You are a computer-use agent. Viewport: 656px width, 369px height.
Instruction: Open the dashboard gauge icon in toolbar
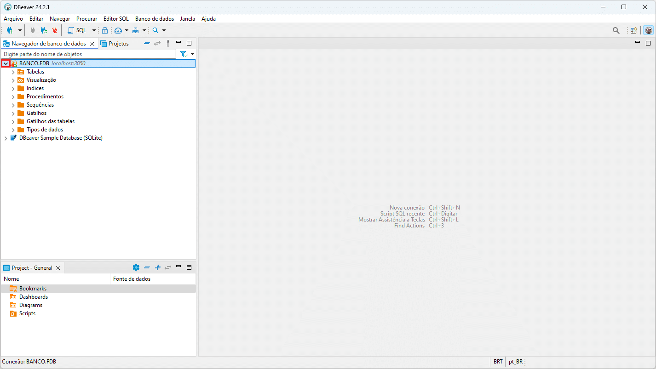pos(118,30)
